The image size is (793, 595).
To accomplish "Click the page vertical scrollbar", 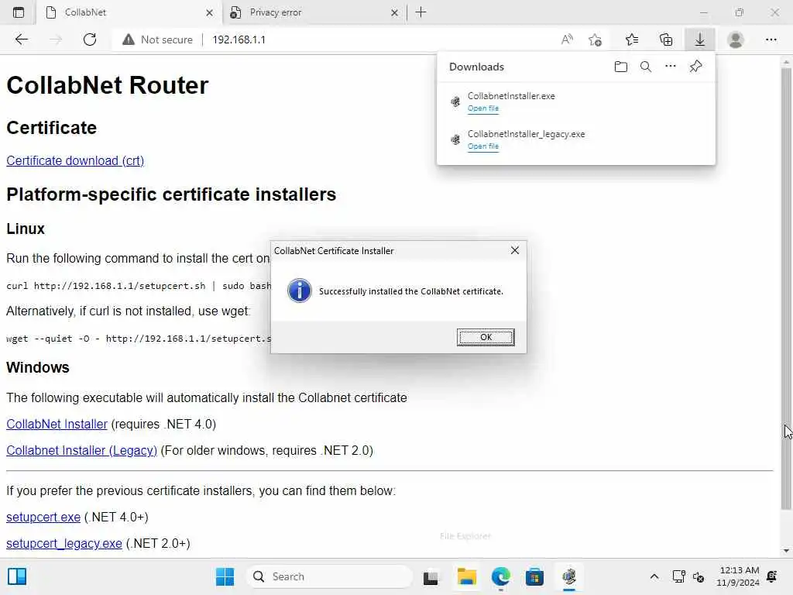I will pos(785,288).
